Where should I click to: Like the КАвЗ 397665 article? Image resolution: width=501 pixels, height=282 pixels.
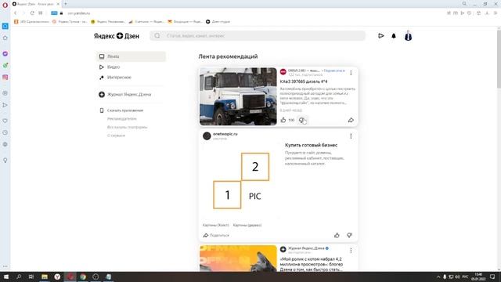pyautogui.click(x=283, y=120)
